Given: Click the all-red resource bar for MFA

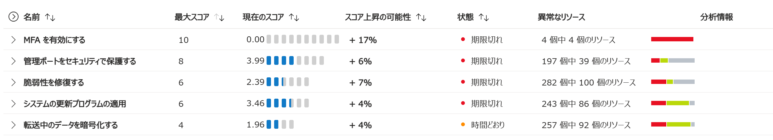Looking at the screenshot, I should pos(672,39).
